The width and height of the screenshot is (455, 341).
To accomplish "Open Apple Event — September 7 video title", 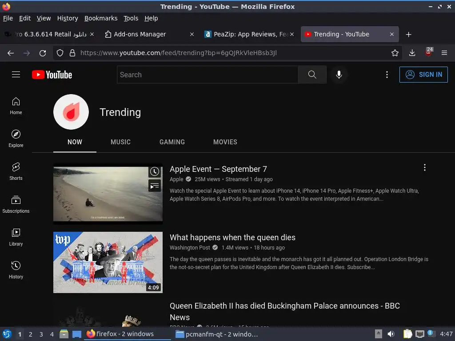I will coord(218,169).
